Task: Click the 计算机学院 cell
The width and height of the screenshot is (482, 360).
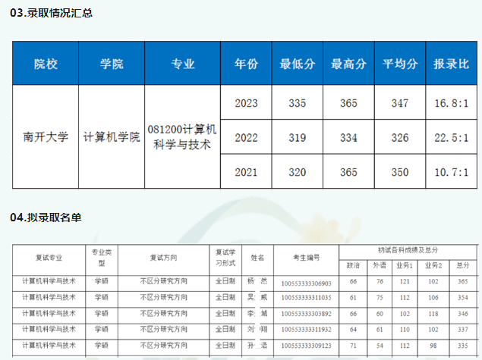Action: coord(112,136)
